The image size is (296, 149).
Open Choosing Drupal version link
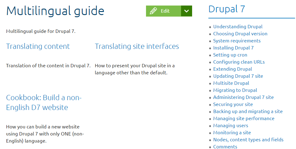[x=240, y=33]
